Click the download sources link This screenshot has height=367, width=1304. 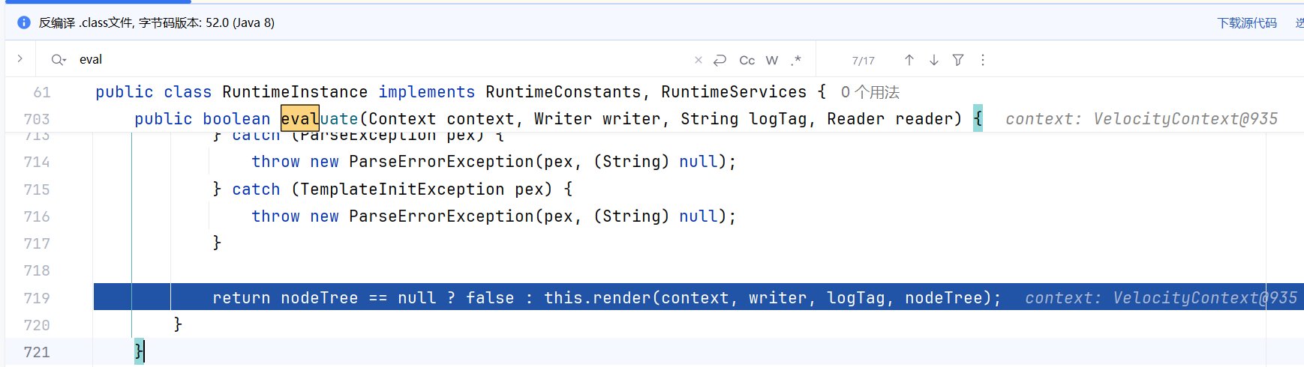point(1246,23)
